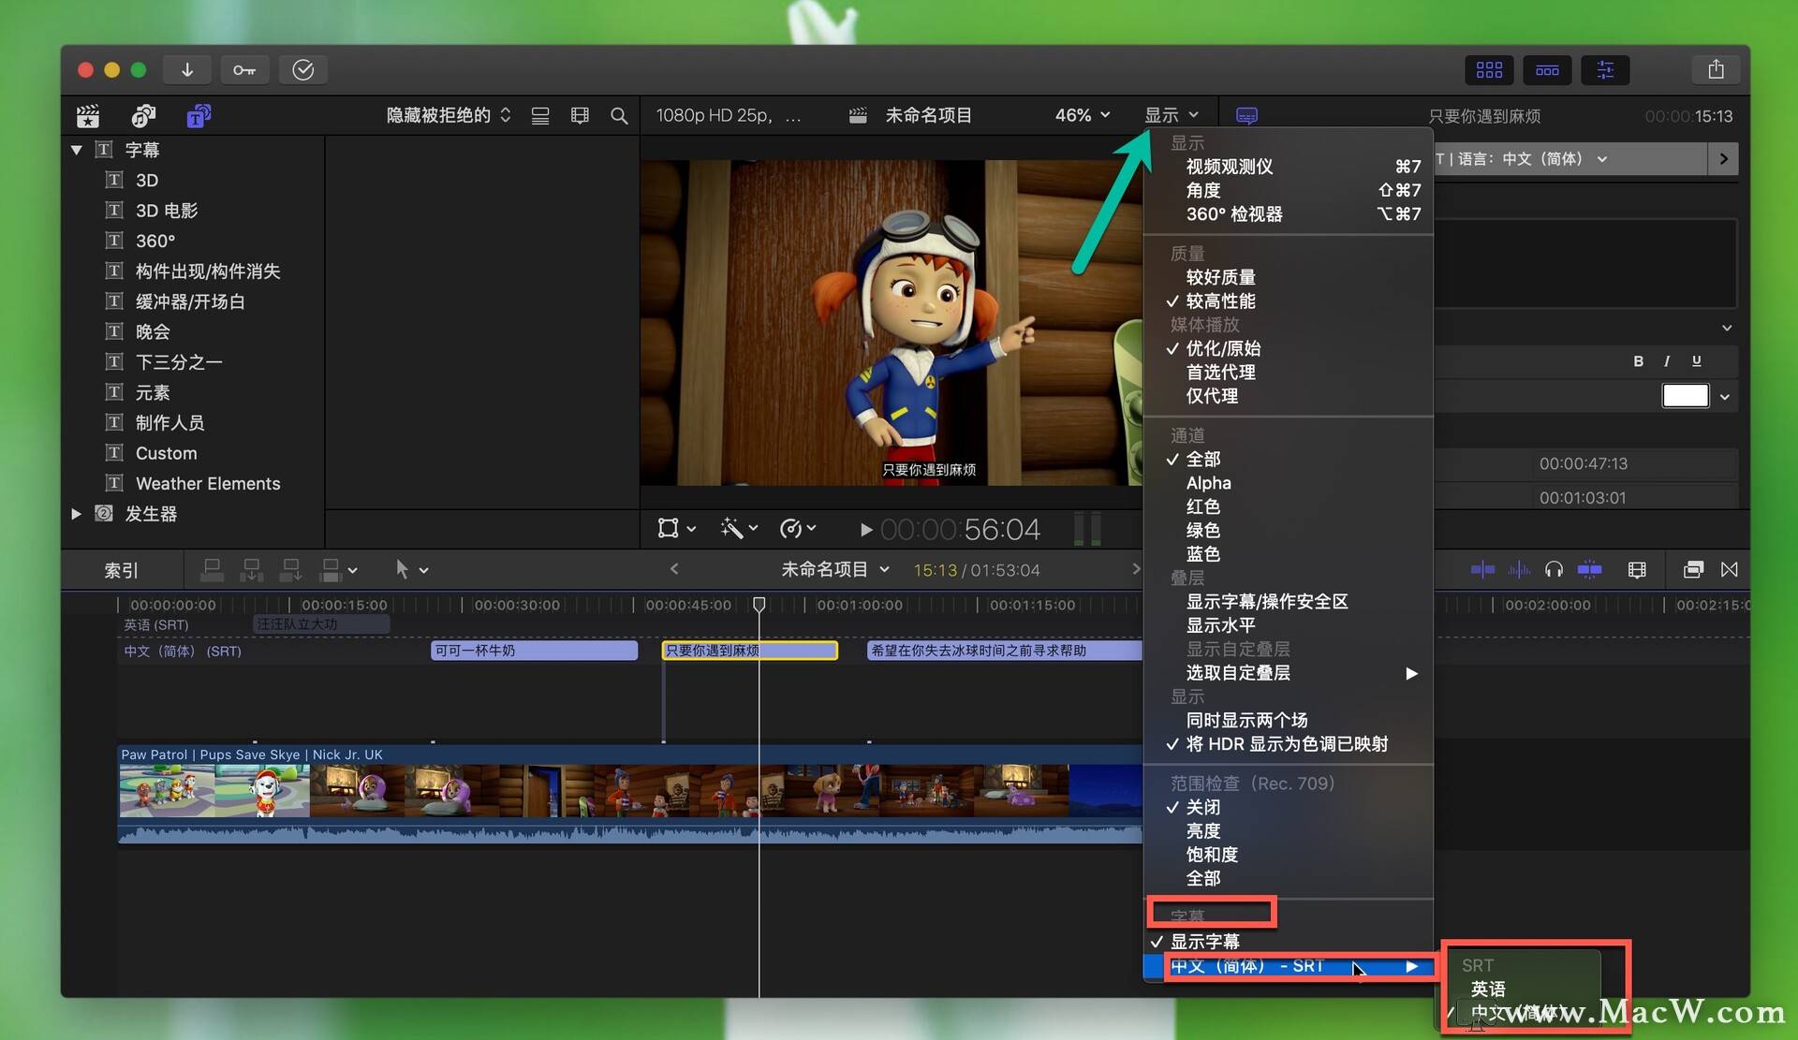Click the 索引 button to open the timeline index

pos(121,569)
